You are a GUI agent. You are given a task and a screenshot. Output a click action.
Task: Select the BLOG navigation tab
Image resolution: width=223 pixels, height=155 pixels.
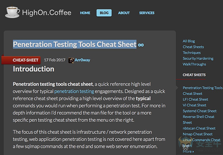point(104,13)
